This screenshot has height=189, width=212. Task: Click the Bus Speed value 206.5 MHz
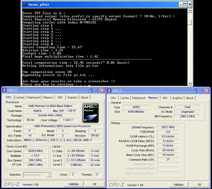tap(35, 160)
